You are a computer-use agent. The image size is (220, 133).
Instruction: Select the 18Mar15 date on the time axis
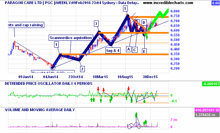[100, 77]
